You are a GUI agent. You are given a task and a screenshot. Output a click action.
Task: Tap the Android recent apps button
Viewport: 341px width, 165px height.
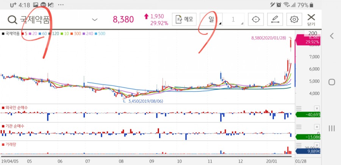[x=332, y=128]
